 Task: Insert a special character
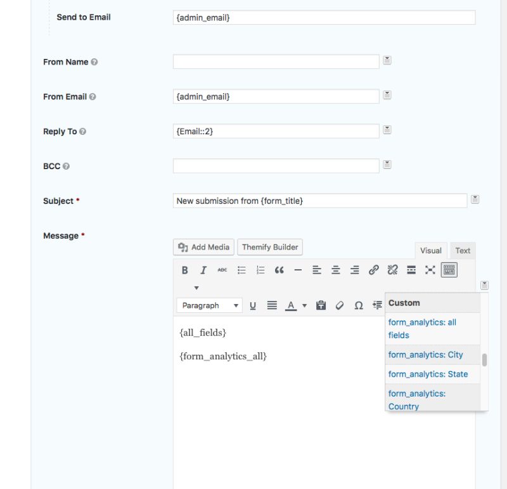(x=359, y=305)
